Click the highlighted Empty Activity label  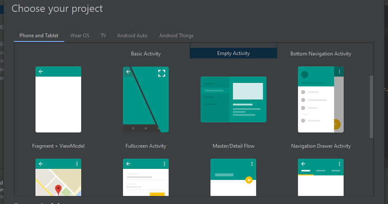pyautogui.click(x=233, y=53)
